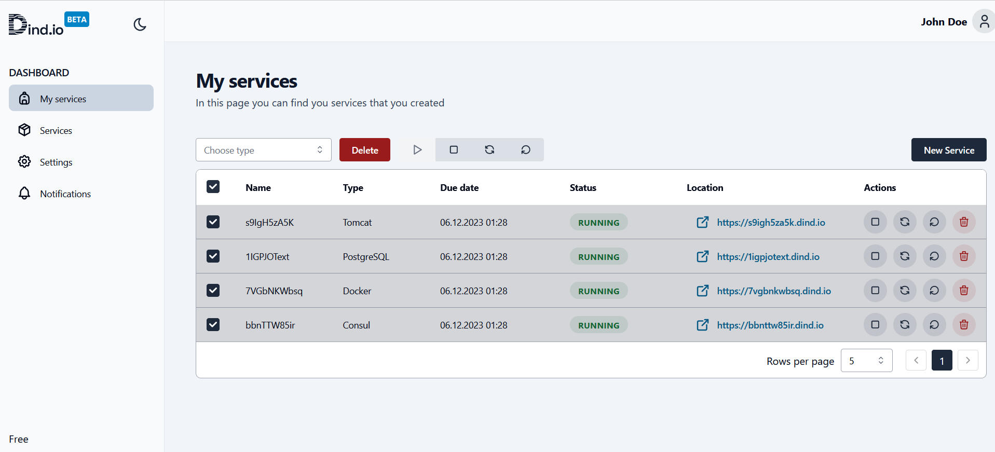Click the sync double-arrow icon in the 7VGbNKWbsq row

pyautogui.click(x=905, y=291)
